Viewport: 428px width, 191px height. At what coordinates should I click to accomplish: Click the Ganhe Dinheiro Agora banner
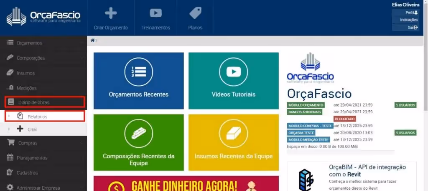(186, 184)
